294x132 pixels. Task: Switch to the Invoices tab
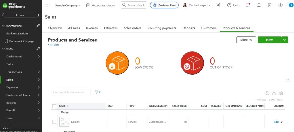[x=92, y=28]
